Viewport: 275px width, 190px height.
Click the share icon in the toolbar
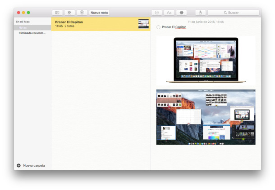click(201, 13)
